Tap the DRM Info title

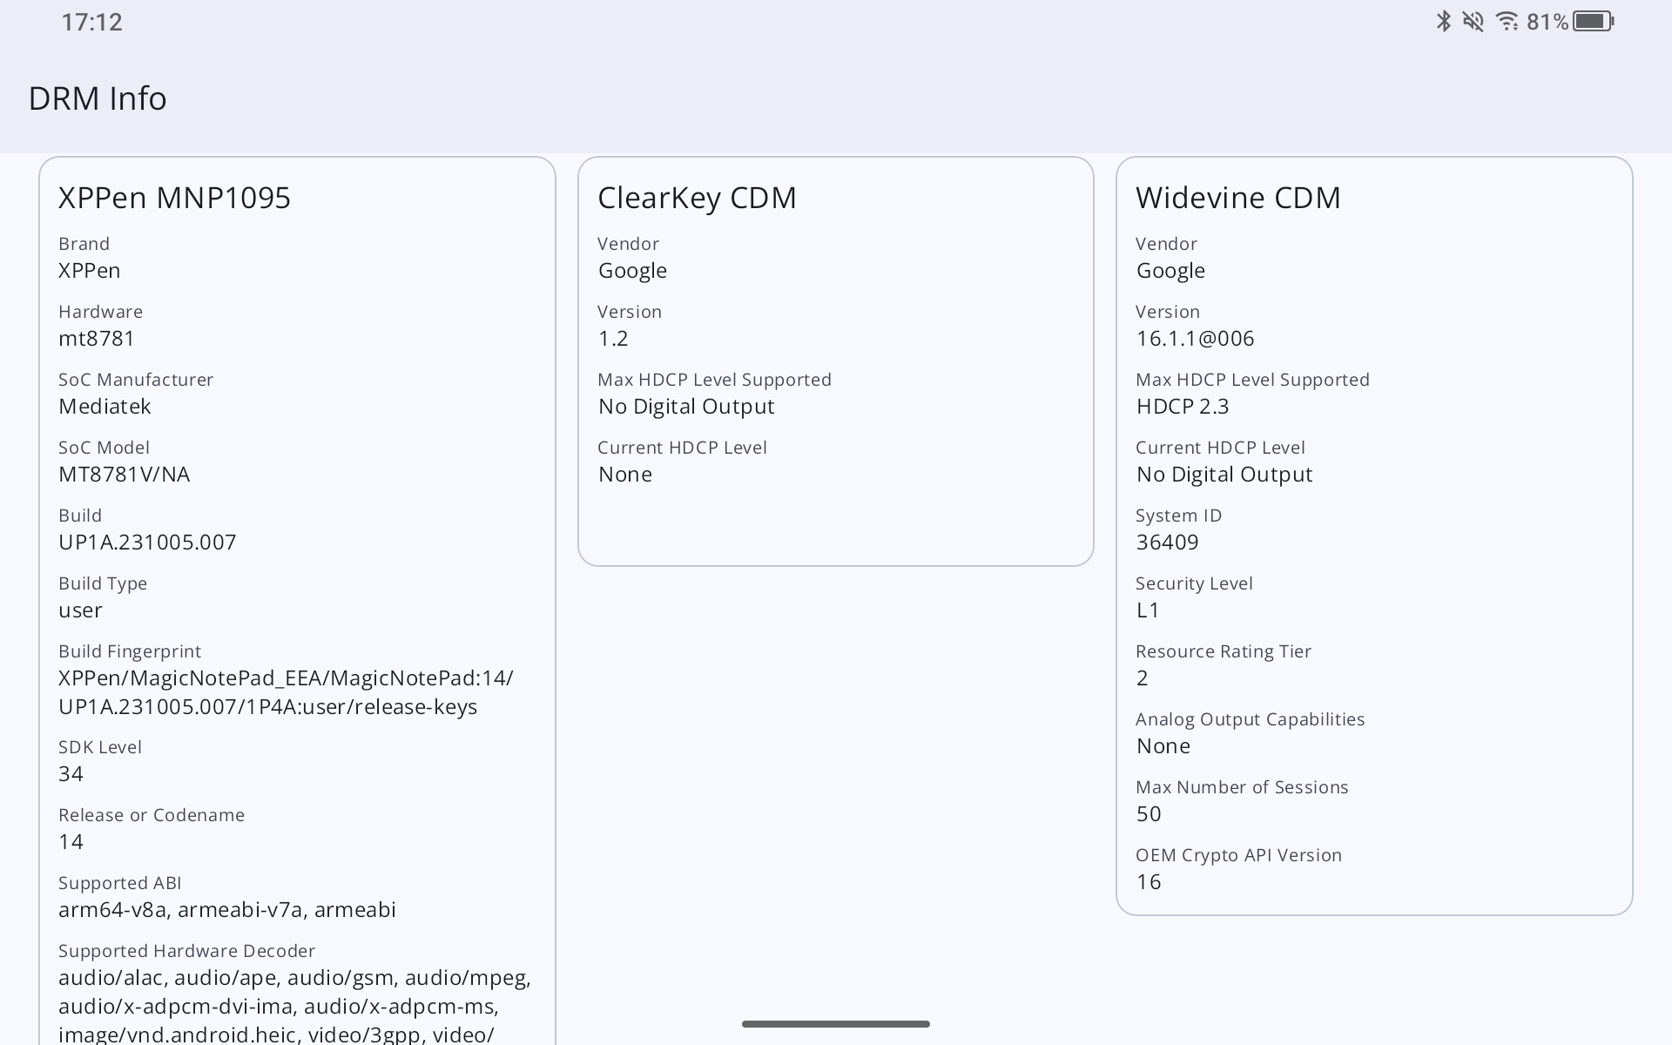pyautogui.click(x=98, y=98)
